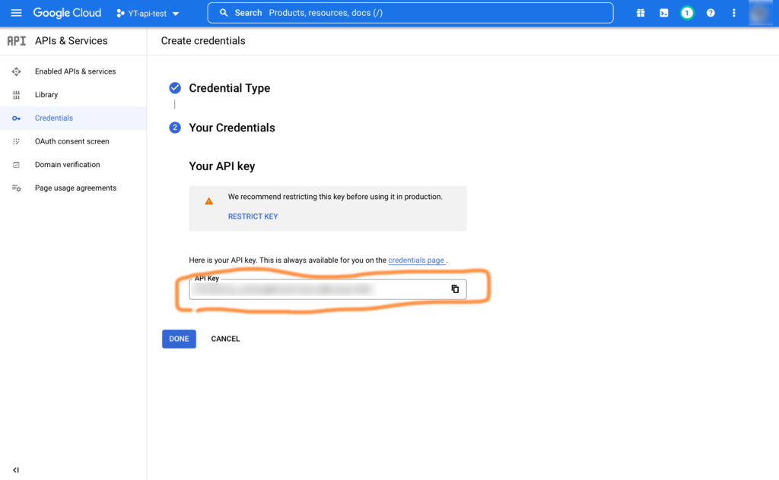The image size is (779, 480).
Task: Expand the YT-api-test project selector
Action: pyautogui.click(x=148, y=14)
